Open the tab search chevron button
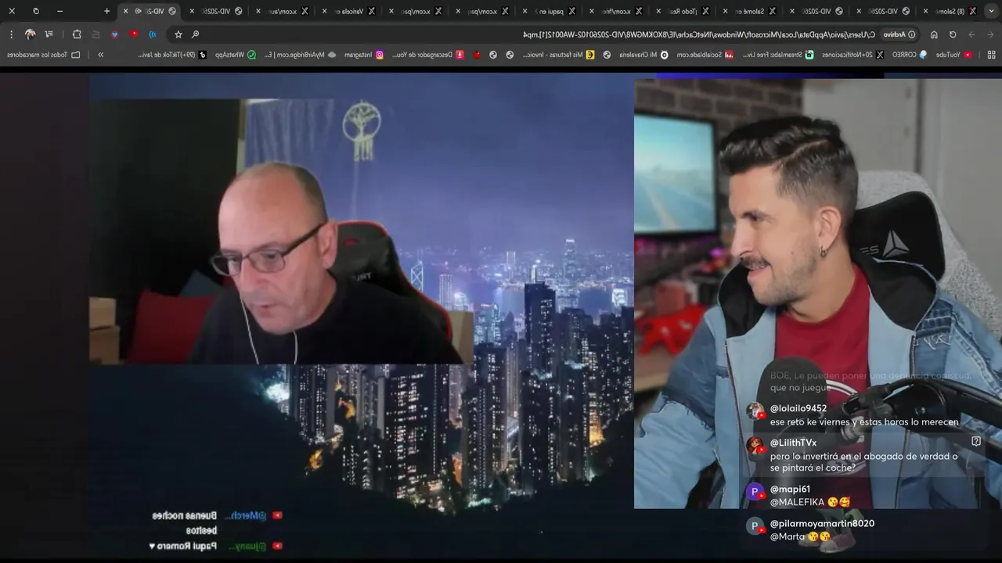 coord(991,11)
